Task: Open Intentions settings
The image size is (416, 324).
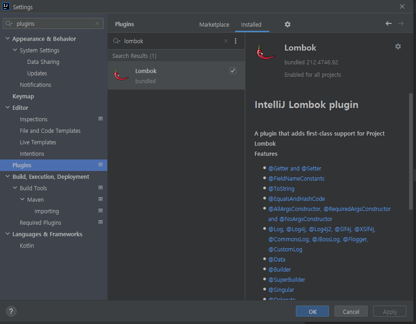Action: (32, 153)
